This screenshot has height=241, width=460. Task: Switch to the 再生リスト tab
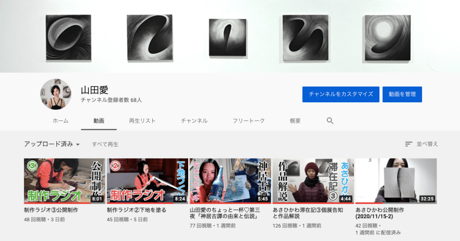pos(142,121)
